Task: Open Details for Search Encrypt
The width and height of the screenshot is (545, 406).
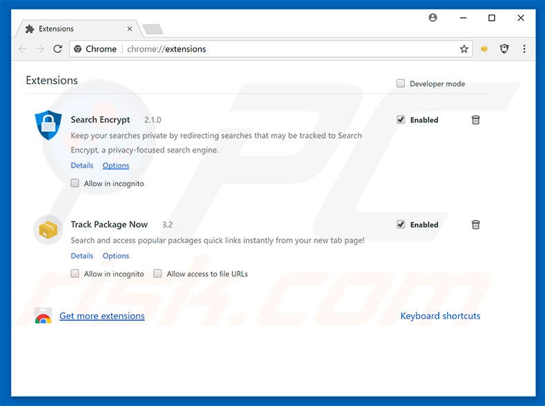Action: point(82,165)
